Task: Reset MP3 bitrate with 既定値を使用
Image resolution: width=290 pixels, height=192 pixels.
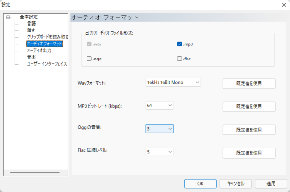Action: [249, 107]
